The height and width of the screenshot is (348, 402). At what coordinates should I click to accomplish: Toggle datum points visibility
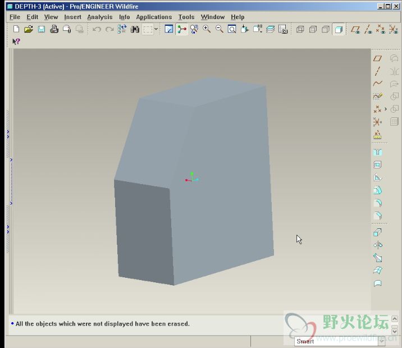(381, 30)
